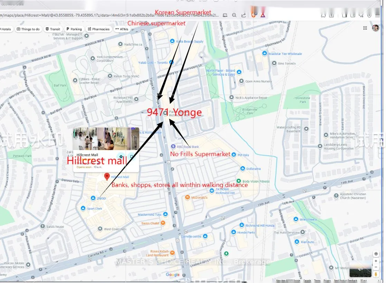Select the Wrenchwerx location pin
This screenshot has height=283, width=386.
click(296, 219)
